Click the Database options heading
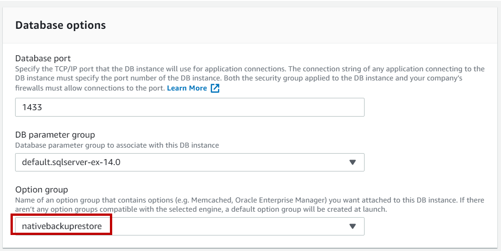The image size is (501, 251). click(60, 25)
